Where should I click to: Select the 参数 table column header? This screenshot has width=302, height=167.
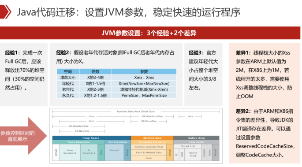click(x=144, y=71)
